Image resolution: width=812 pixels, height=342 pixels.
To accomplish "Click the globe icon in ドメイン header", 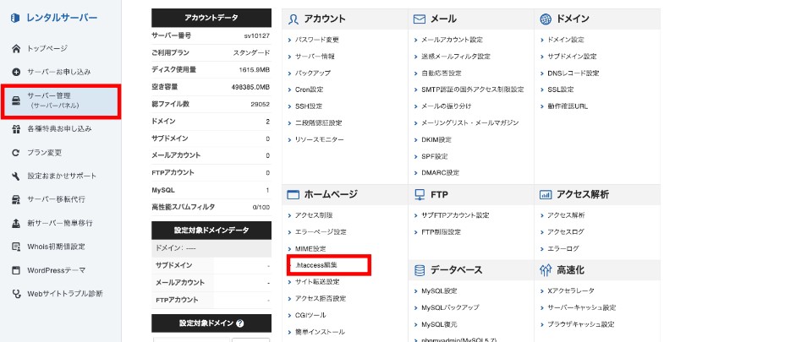I will (546, 19).
